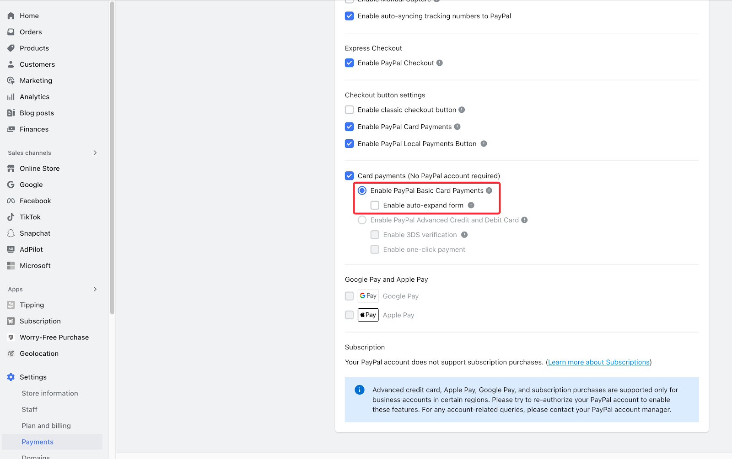
Task: Click the Microsoft logo icon
Action: [x=11, y=266]
